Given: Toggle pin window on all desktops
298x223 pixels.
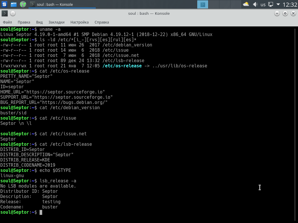Looking at the screenshot, I should 13,13.
